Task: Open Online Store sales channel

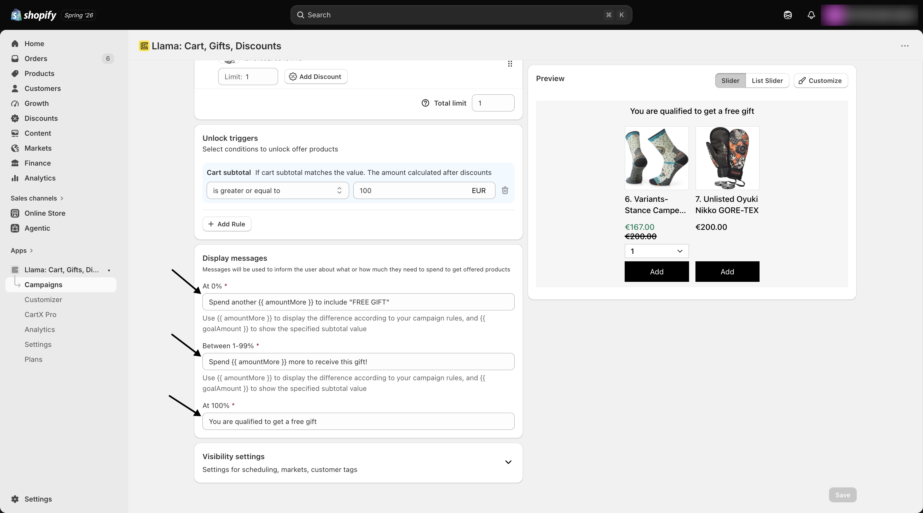Action: (x=45, y=213)
